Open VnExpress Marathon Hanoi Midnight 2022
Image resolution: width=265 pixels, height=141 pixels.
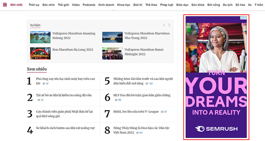tap(144, 52)
